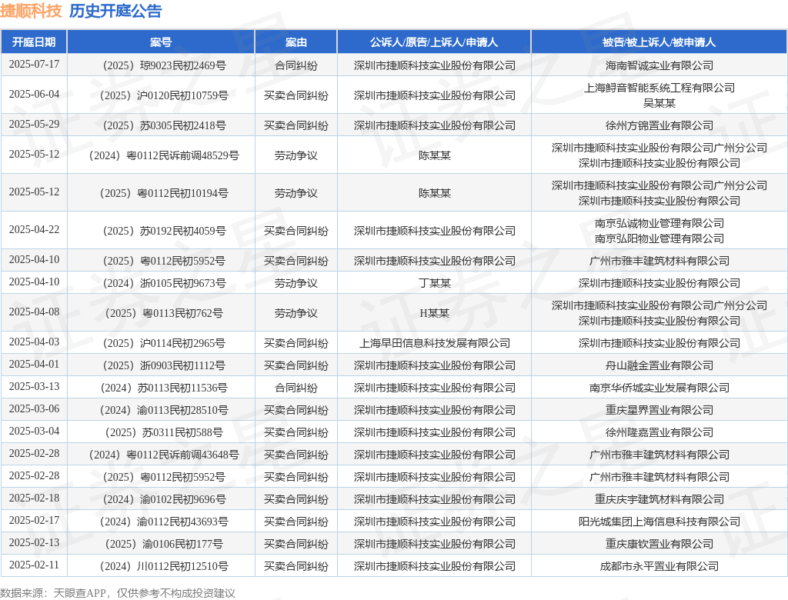Click the date 2025-03-04
Viewport: 788px width, 600px height.
coord(34,432)
